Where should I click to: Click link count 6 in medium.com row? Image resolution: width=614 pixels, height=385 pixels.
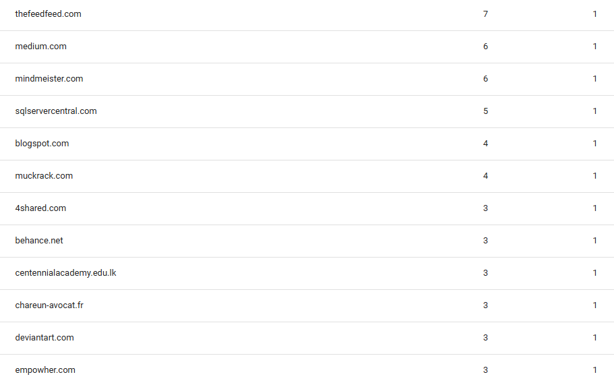point(485,47)
